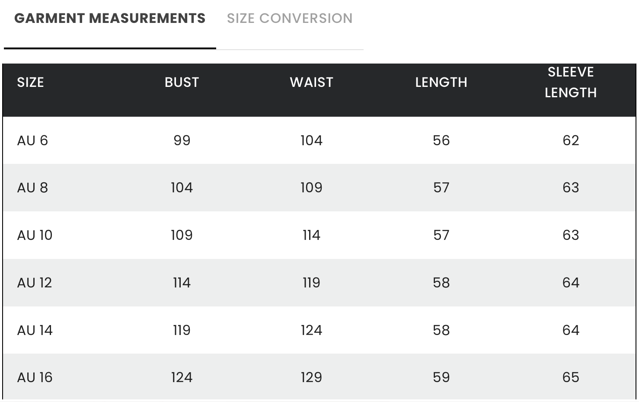The width and height of the screenshot is (639, 402).
Task: Select the AU 16 size row label
Action: (35, 377)
